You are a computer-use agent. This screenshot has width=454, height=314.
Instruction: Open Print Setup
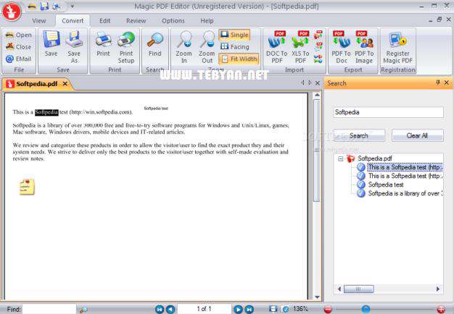click(x=126, y=47)
